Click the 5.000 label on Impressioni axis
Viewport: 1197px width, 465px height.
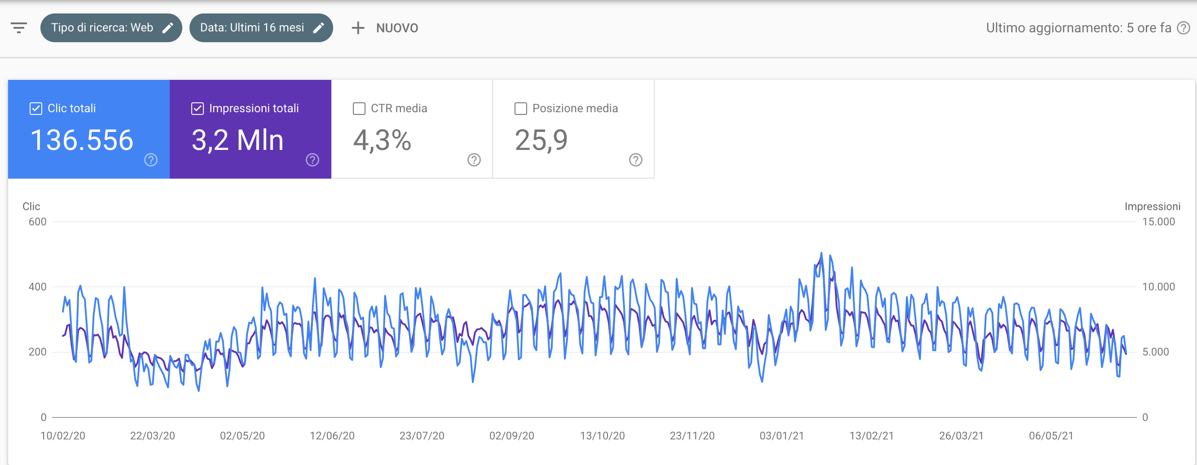click(x=1156, y=351)
